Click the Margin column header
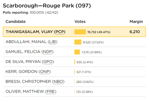Image resolution: width=149 pixels, height=102 pixels. pos(136,22)
